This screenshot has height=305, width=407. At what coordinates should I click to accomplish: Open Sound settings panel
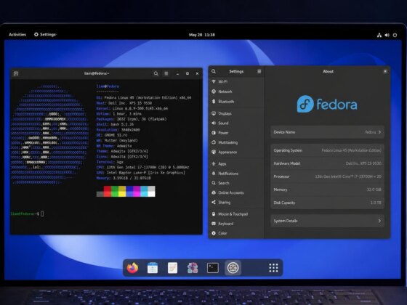click(236, 123)
